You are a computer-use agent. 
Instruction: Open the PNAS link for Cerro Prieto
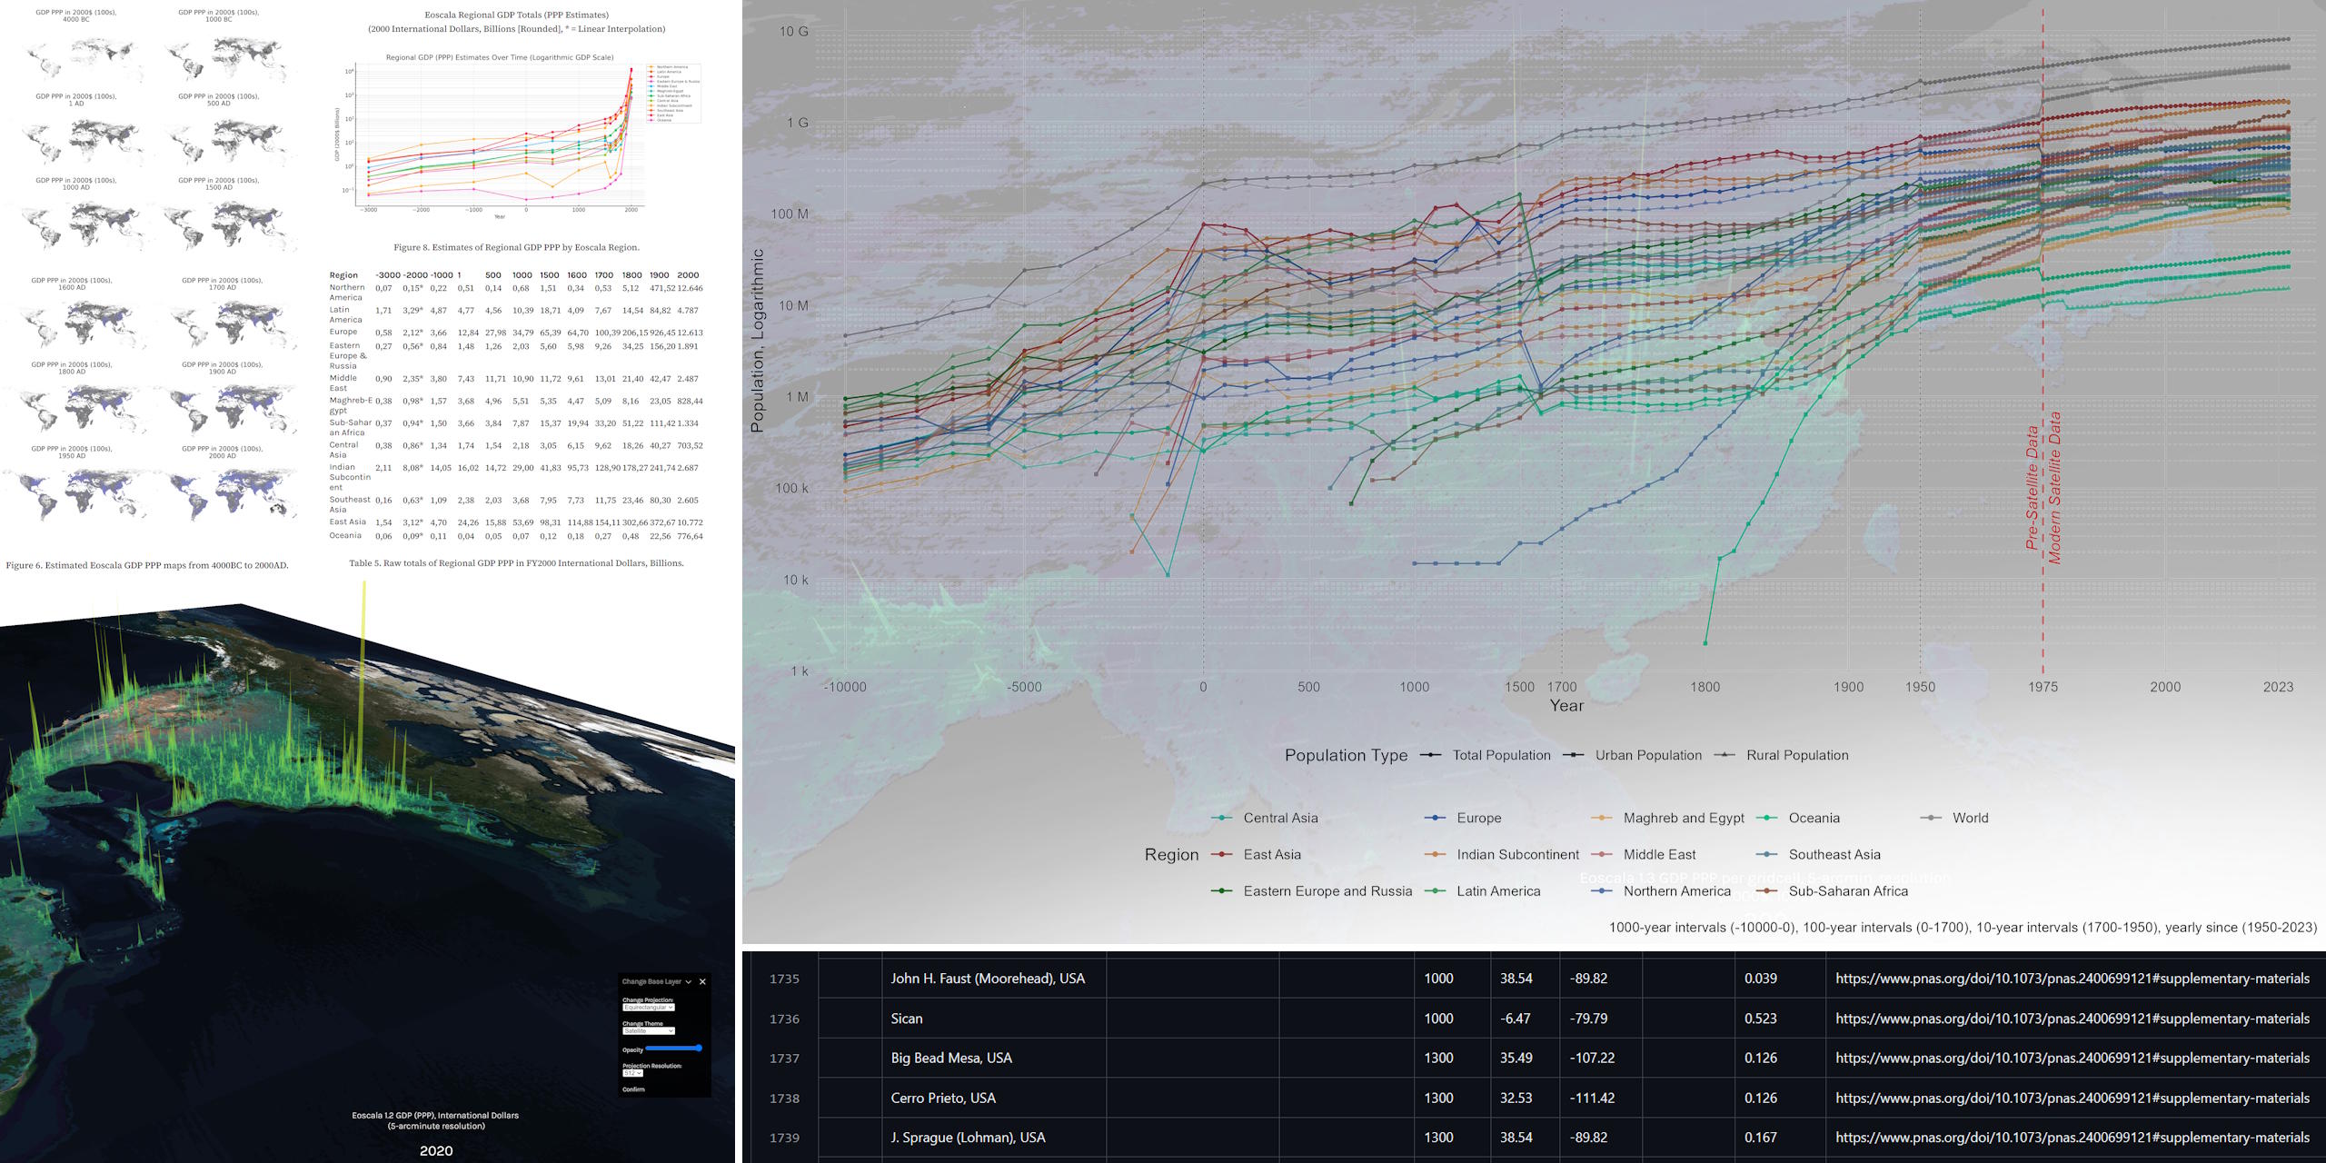(x=2072, y=1098)
